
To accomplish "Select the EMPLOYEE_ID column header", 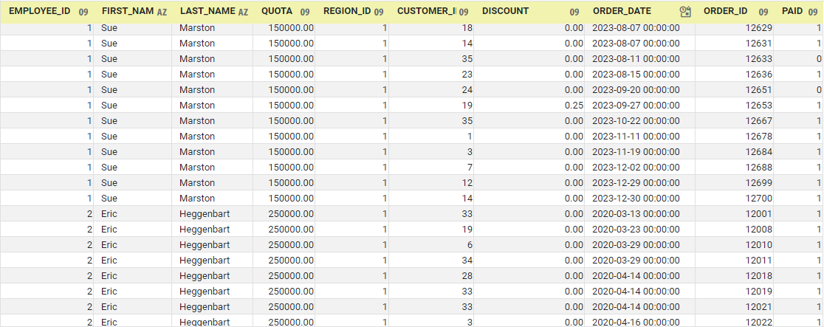I will click(x=39, y=11).
